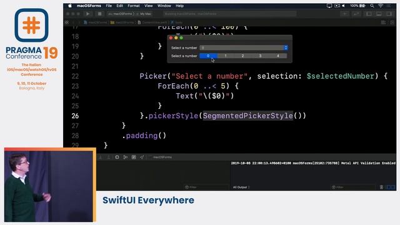Click line number 26 in gutter
Screen dimensions: 400x225
(x=75, y=116)
